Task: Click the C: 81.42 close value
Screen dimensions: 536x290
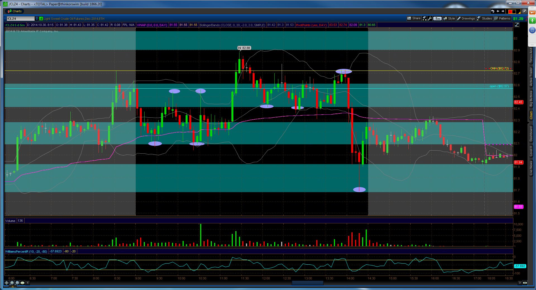Action: 102,25
